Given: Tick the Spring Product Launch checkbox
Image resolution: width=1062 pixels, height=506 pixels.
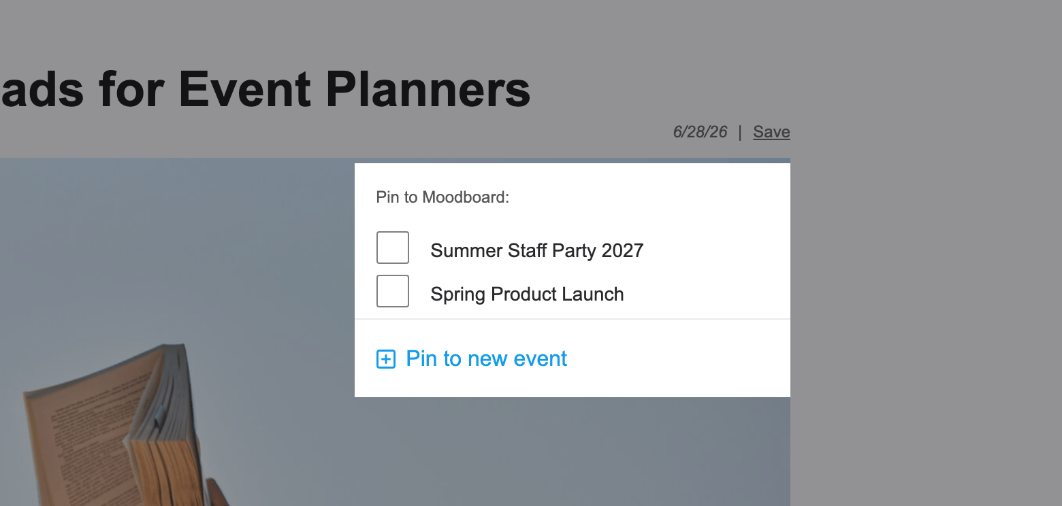Looking at the screenshot, I should 393,291.
